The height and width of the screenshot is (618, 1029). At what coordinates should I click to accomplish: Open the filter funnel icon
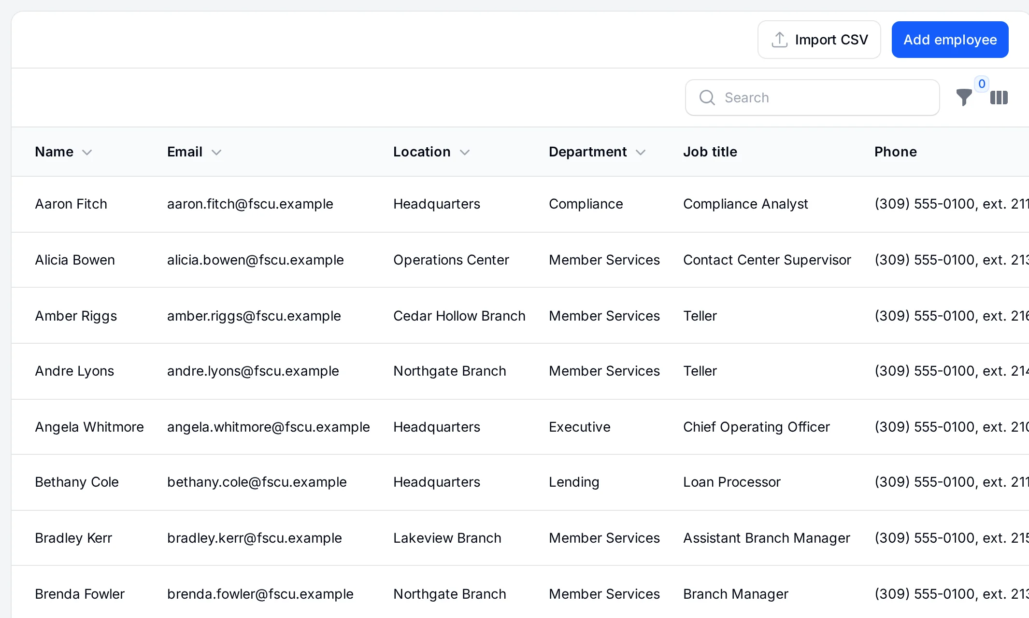tap(964, 98)
